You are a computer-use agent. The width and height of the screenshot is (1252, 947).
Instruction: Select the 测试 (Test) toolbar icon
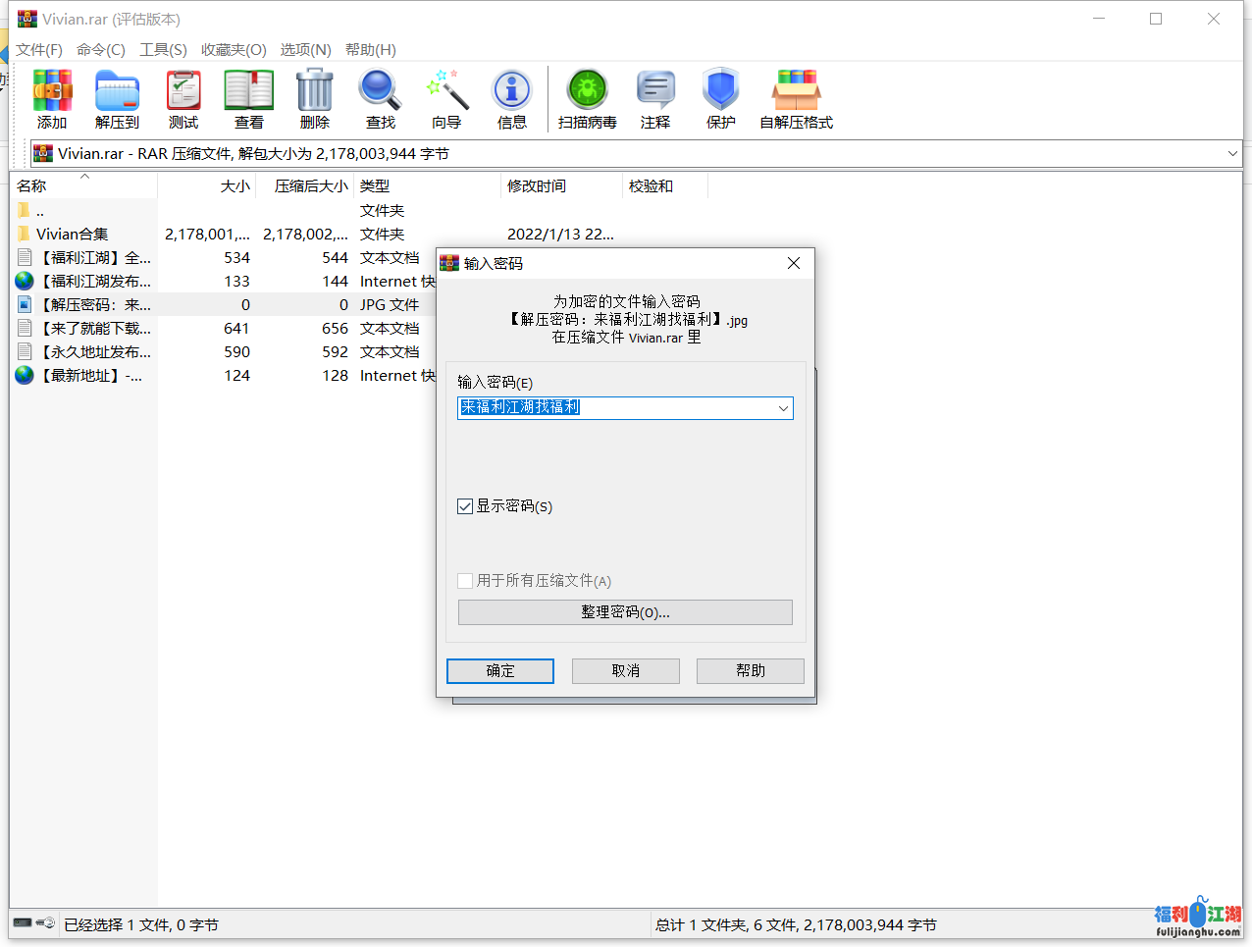click(183, 91)
